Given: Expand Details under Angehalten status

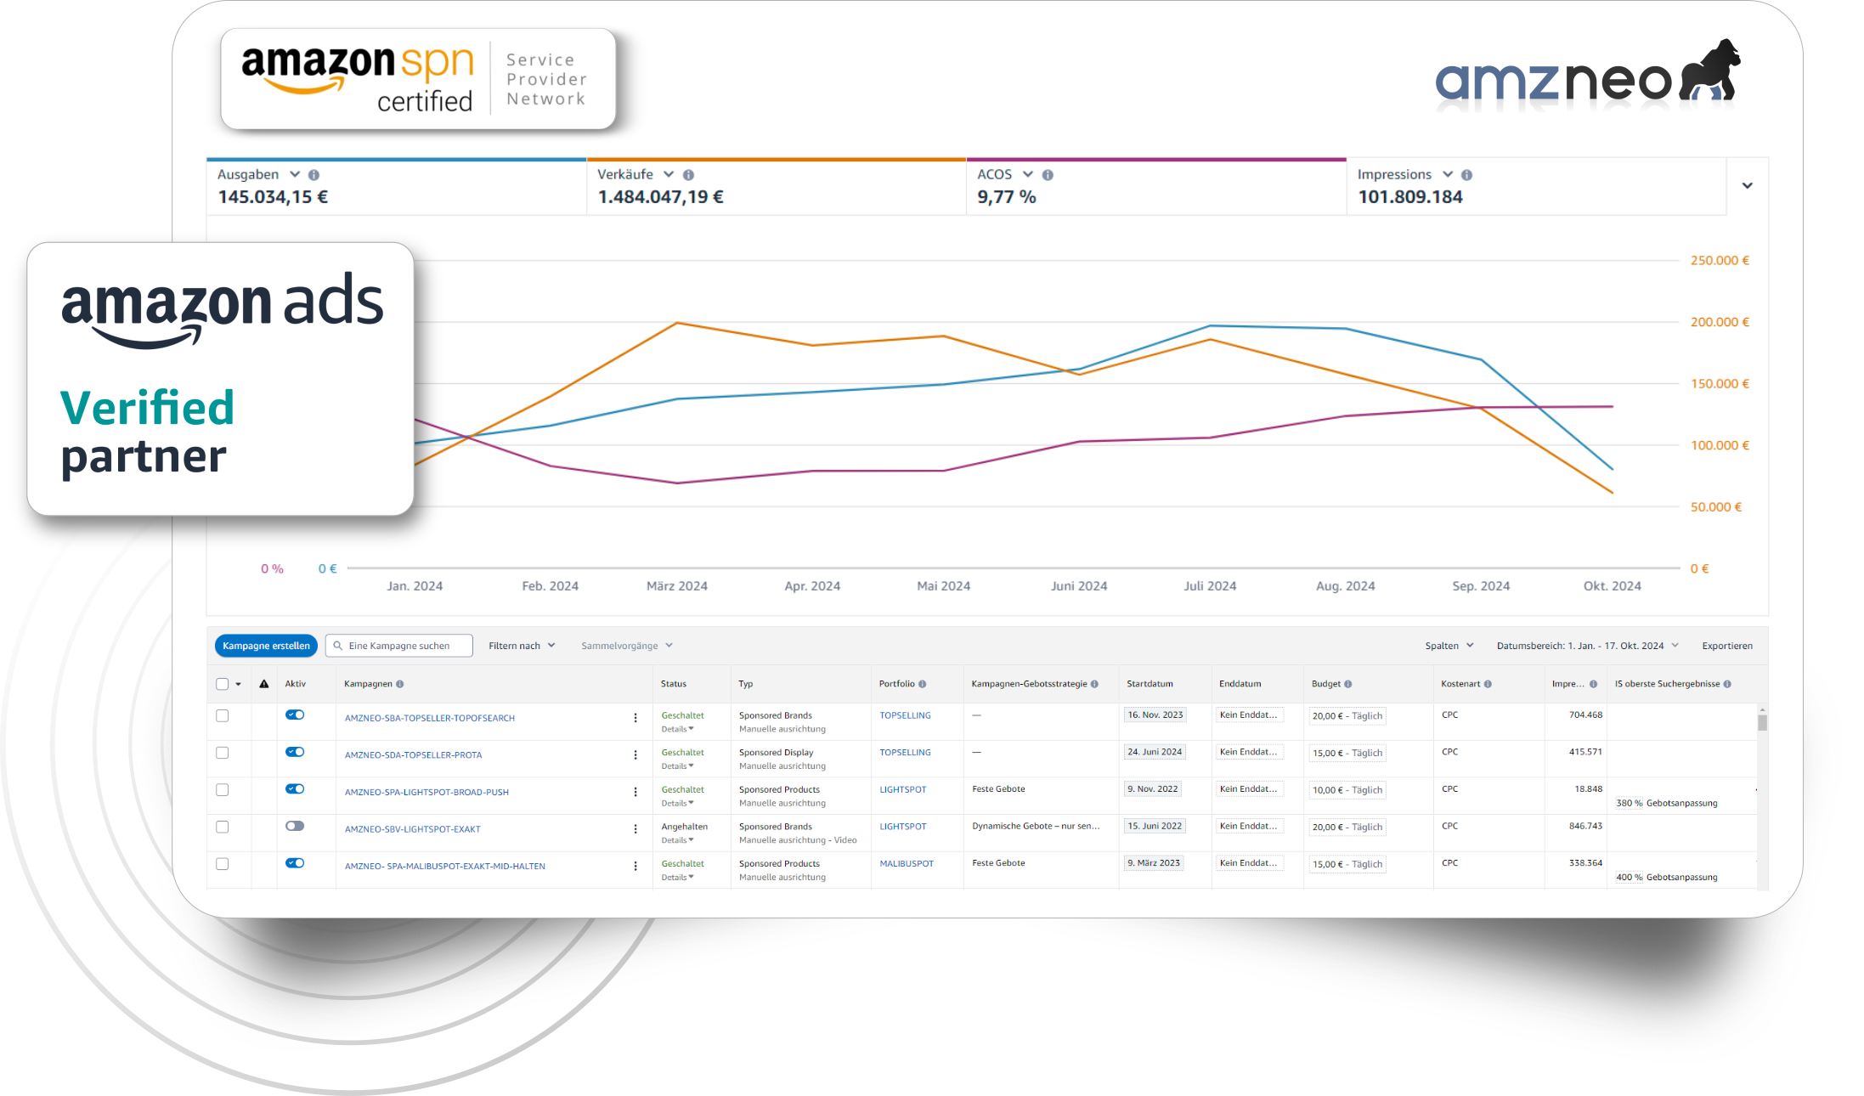Looking at the screenshot, I should tap(677, 840).
